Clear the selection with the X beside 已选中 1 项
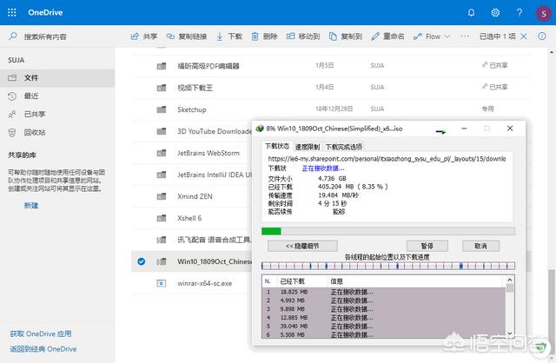Viewport: 556px width, 363px height. (523, 36)
